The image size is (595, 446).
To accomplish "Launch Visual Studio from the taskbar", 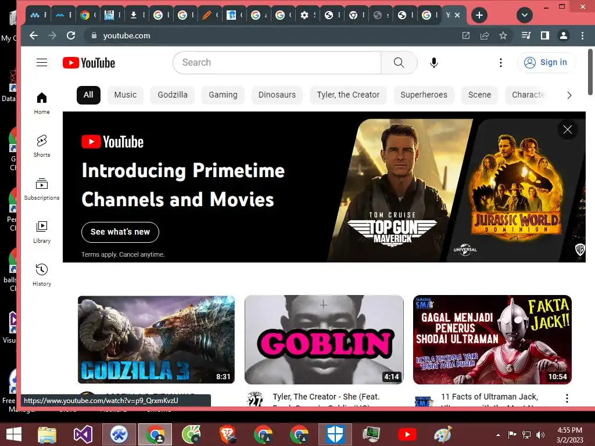I will (x=83, y=434).
